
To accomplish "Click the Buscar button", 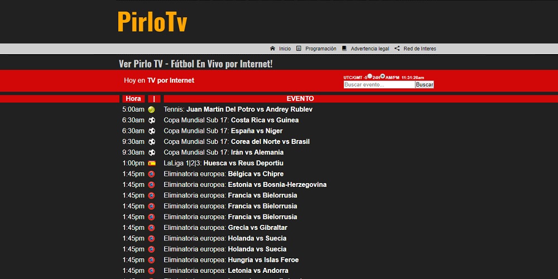I will (425, 85).
